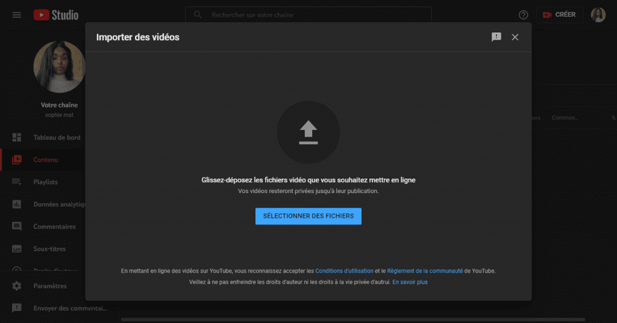The width and height of the screenshot is (617, 323).
Task: Click the Playlists sidebar icon
Action: click(16, 182)
